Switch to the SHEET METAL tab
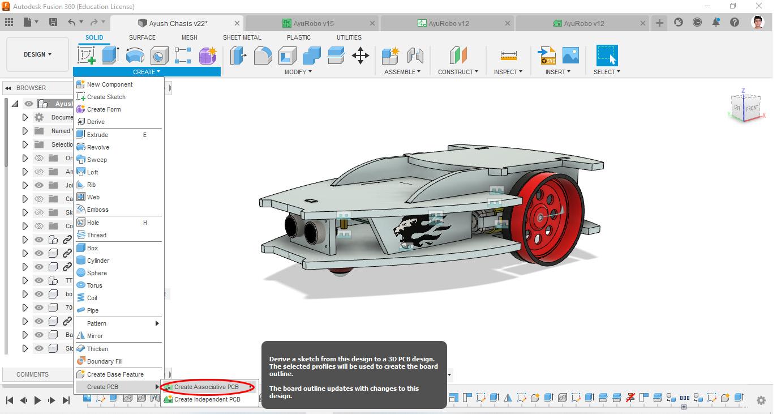Screen dimensions: 781x414 pyautogui.click(x=242, y=37)
